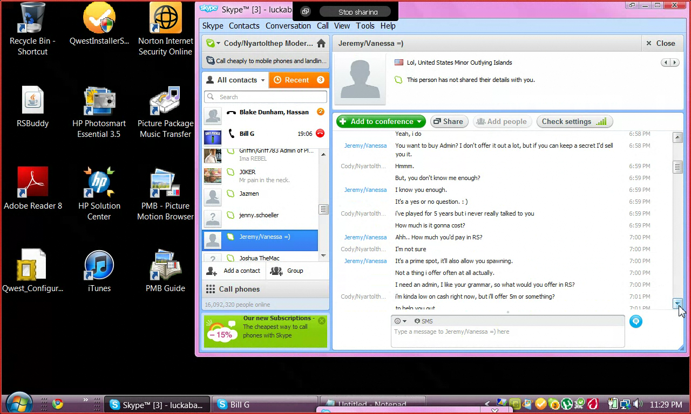Close the Jeremy/Vanessa conversation pane
Viewport: 691px width, 414px height.
[661, 43]
